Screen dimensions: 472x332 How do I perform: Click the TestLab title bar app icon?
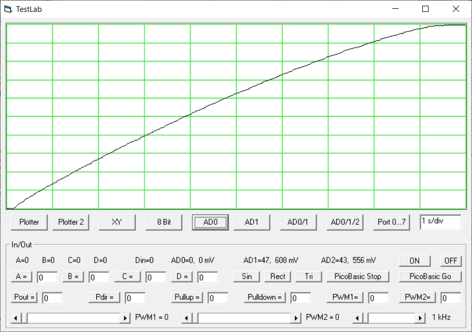7,9
